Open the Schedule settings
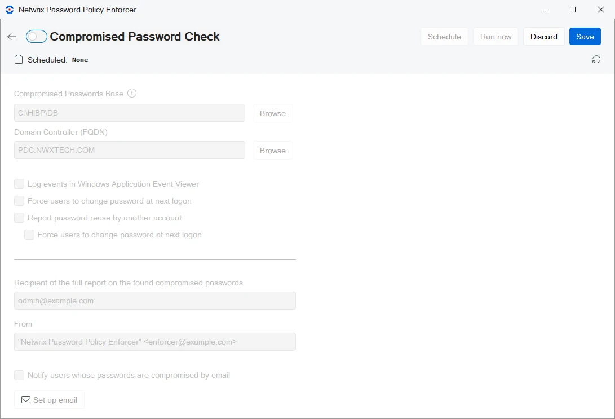Viewport: 615px width, 419px height. coord(444,36)
